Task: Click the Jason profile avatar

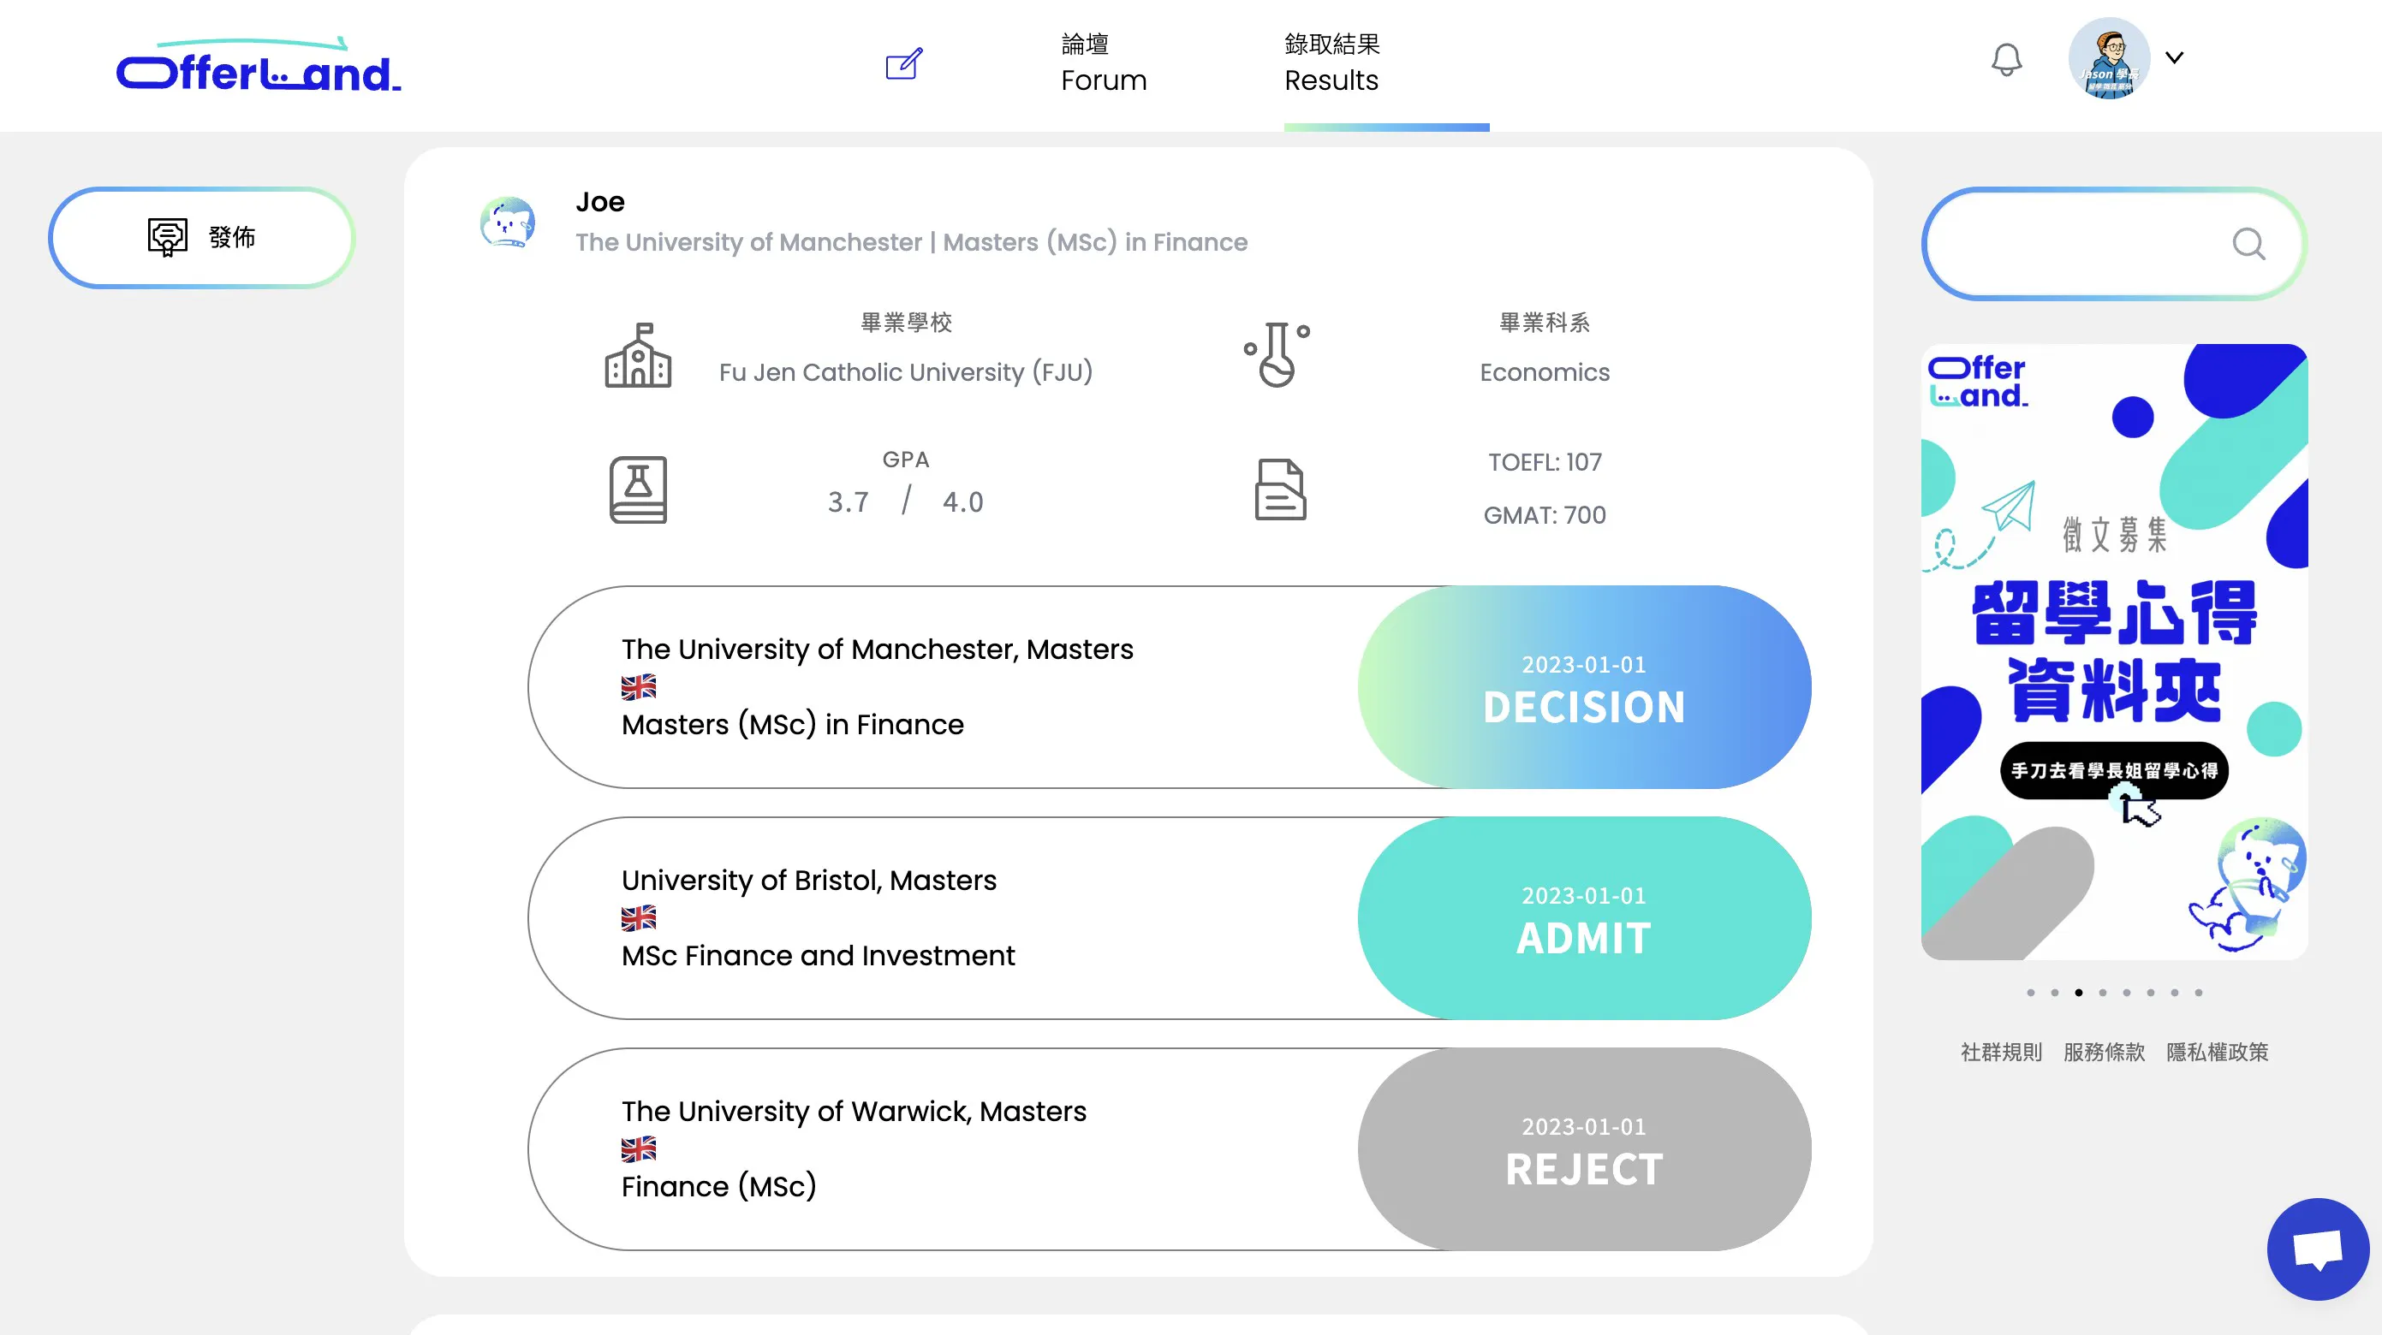Action: pos(2108,58)
